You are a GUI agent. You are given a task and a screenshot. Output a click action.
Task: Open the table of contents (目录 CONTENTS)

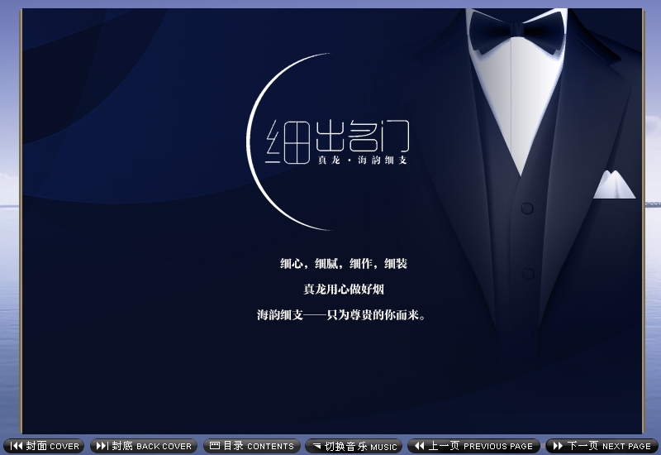pos(252,446)
